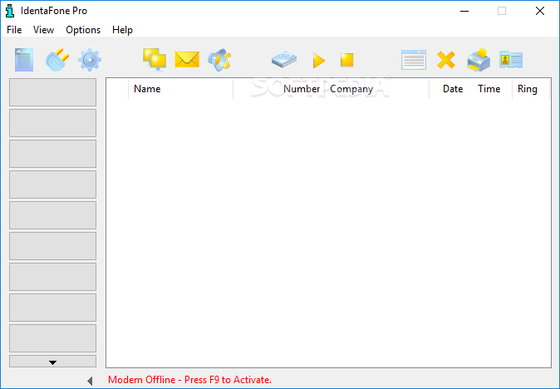
Task: Click the yellow stop square button
Action: point(346,60)
